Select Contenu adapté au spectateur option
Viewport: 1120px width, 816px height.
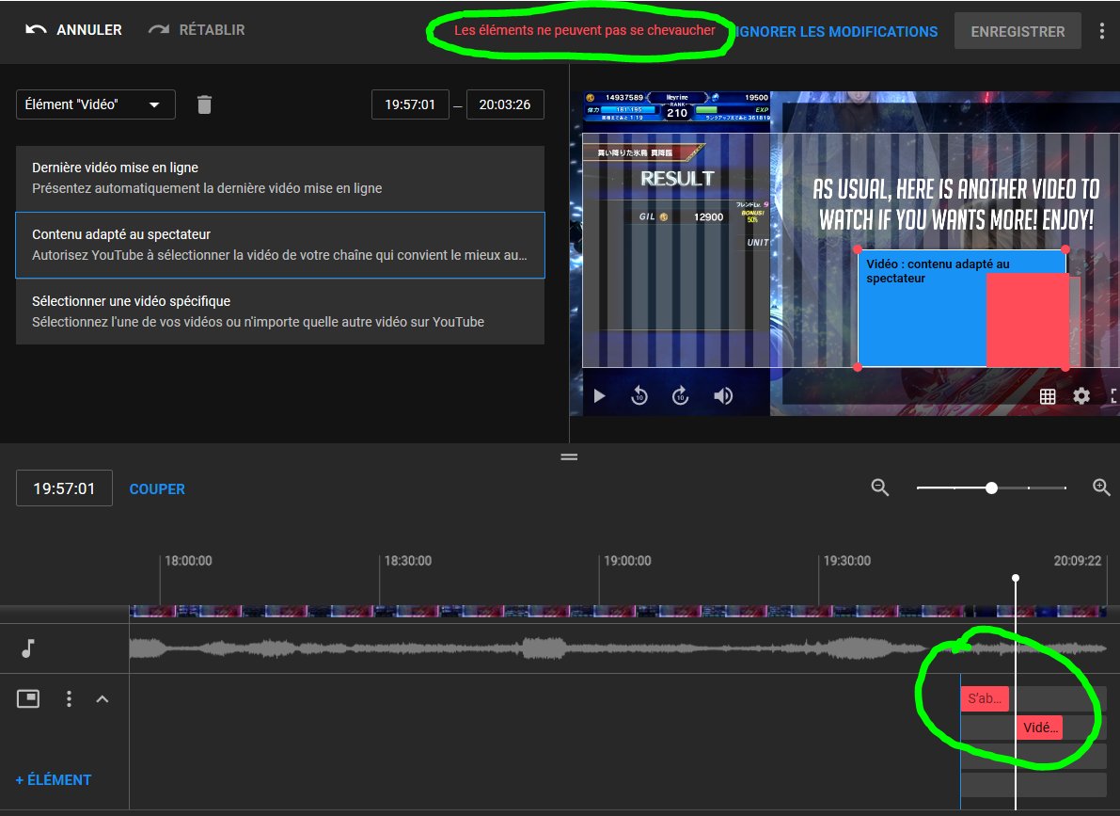(280, 245)
